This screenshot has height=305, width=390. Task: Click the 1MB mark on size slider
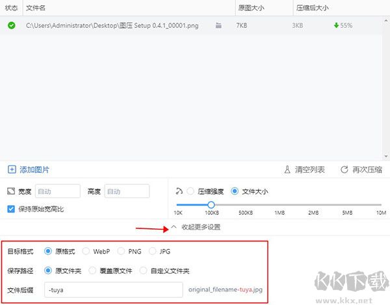tap(279, 205)
